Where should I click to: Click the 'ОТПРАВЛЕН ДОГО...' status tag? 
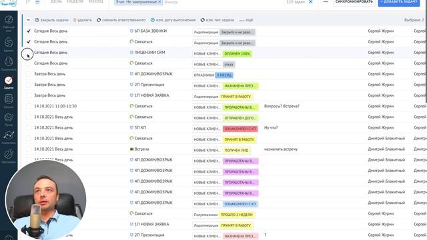pos(240,118)
